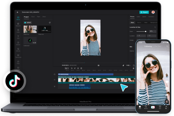Reset Location & Size with the reset icon

click(x=155, y=27)
